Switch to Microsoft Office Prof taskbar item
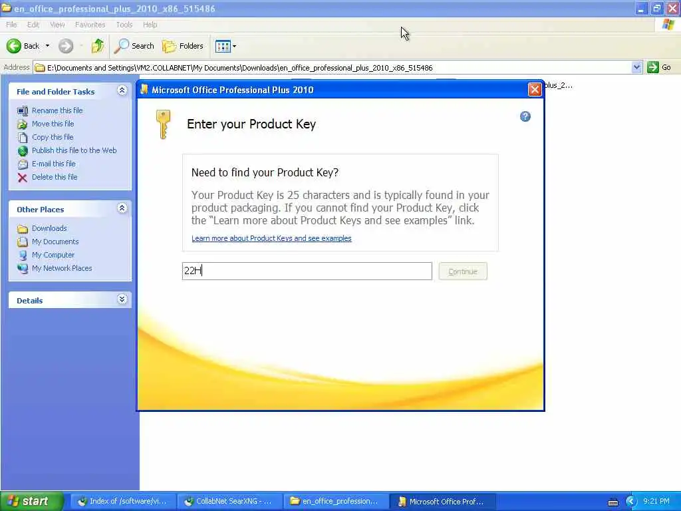This screenshot has width=681, height=511. tap(442, 501)
